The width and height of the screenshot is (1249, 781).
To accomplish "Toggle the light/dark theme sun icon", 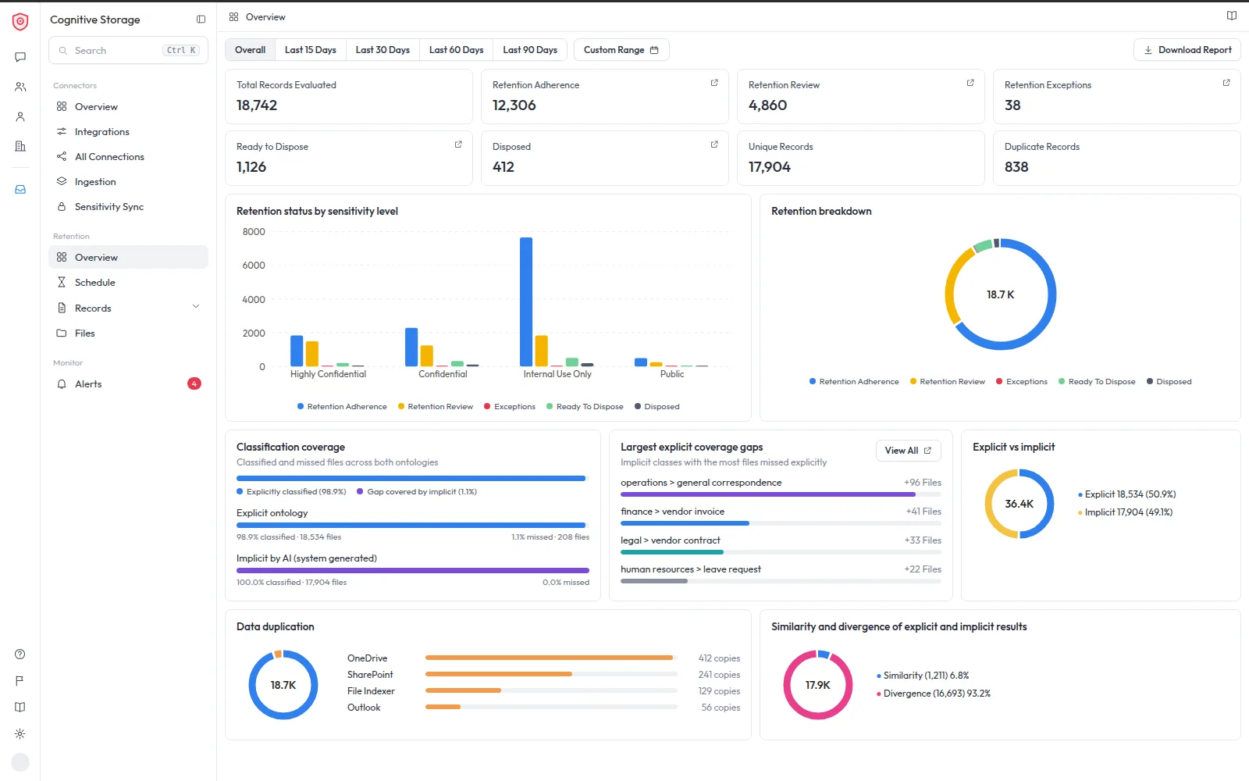I will pos(20,734).
